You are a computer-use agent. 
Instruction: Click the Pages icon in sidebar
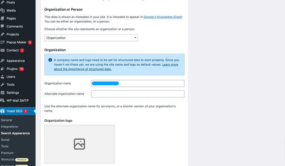[x=2, y=18]
